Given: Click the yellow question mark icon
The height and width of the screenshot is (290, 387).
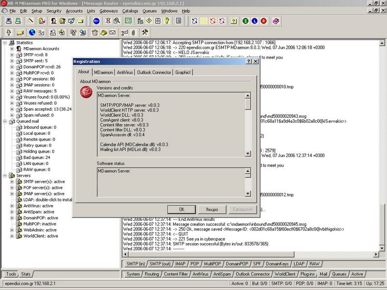Looking at the screenshot, I should [234, 21].
